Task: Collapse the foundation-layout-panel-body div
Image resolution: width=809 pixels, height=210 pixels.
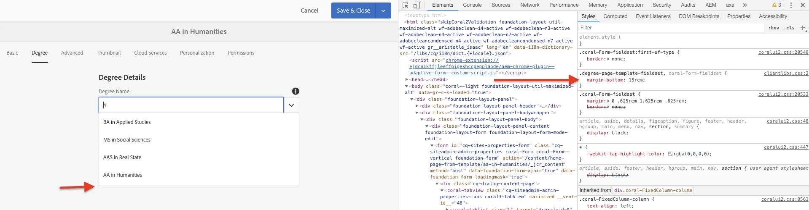Action: coord(422,119)
